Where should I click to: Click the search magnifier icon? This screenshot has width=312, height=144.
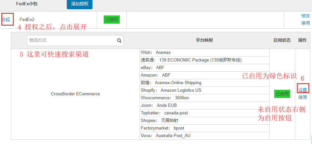119,40
